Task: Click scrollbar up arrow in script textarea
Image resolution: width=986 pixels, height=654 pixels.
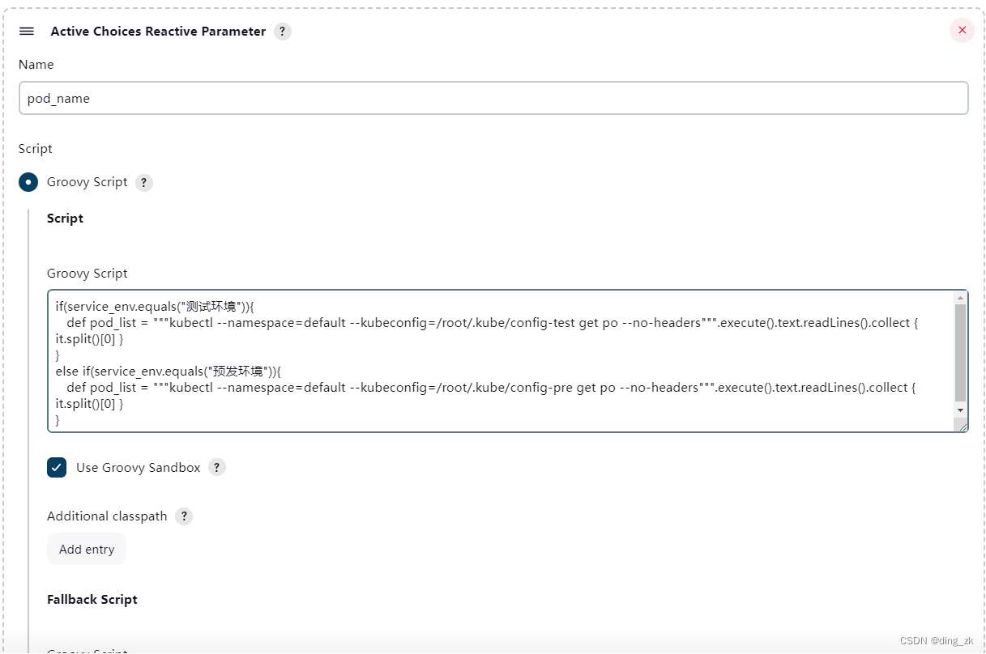Action: pyautogui.click(x=960, y=298)
